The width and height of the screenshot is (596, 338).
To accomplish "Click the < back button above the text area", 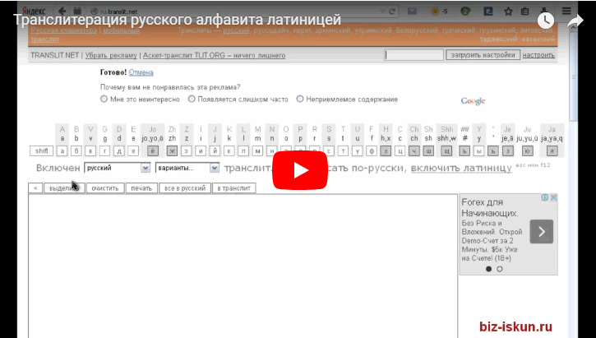I will click(35, 188).
